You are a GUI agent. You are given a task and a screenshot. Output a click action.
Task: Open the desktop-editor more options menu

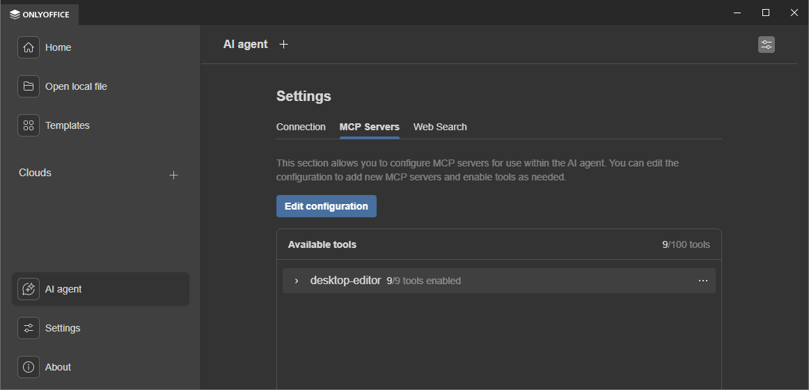pyautogui.click(x=702, y=281)
